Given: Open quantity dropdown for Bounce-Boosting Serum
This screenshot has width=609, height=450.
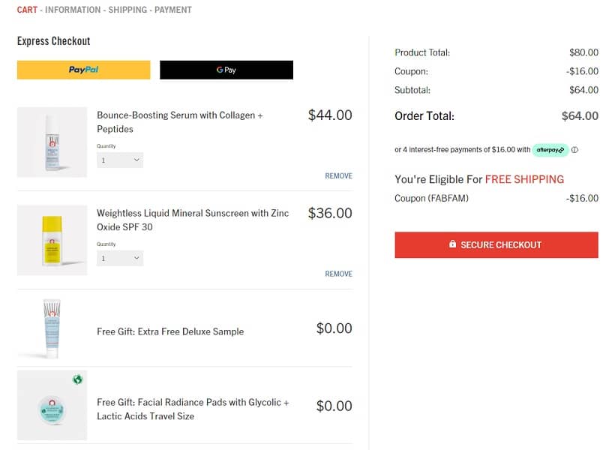Looking at the screenshot, I should [x=120, y=160].
